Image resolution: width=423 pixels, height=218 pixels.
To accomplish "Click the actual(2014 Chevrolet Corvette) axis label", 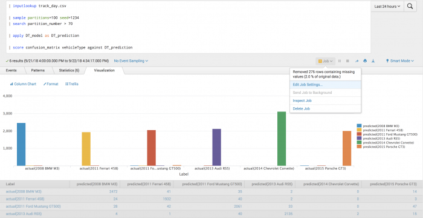I will [x=269, y=168].
